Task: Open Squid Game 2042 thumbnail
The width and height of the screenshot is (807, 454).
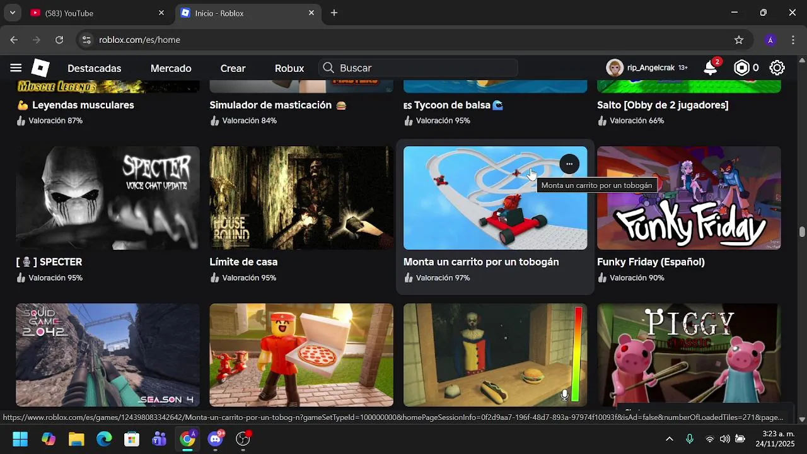Action: [108, 355]
